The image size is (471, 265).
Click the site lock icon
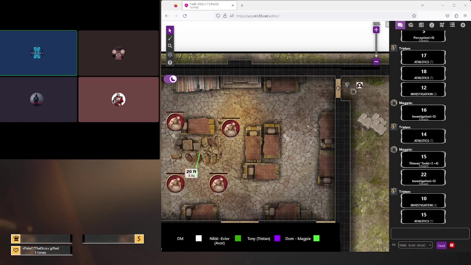pyautogui.click(x=225, y=16)
